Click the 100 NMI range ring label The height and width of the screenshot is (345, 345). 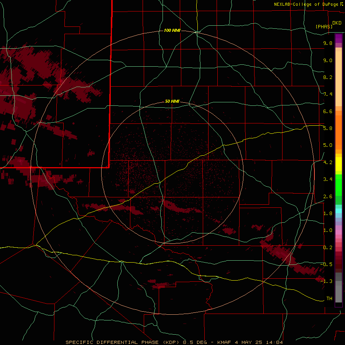(172, 30)
